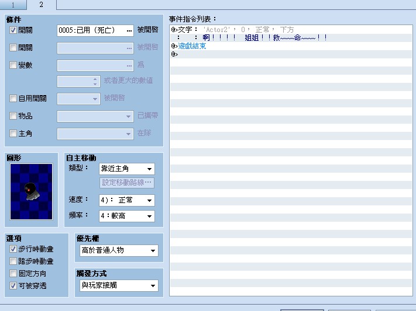The width and height of the screenshot is (416, 311).
Task: Open 觸發方式 dropdown showing 與玩家接觸
Action: coord(119,285)
